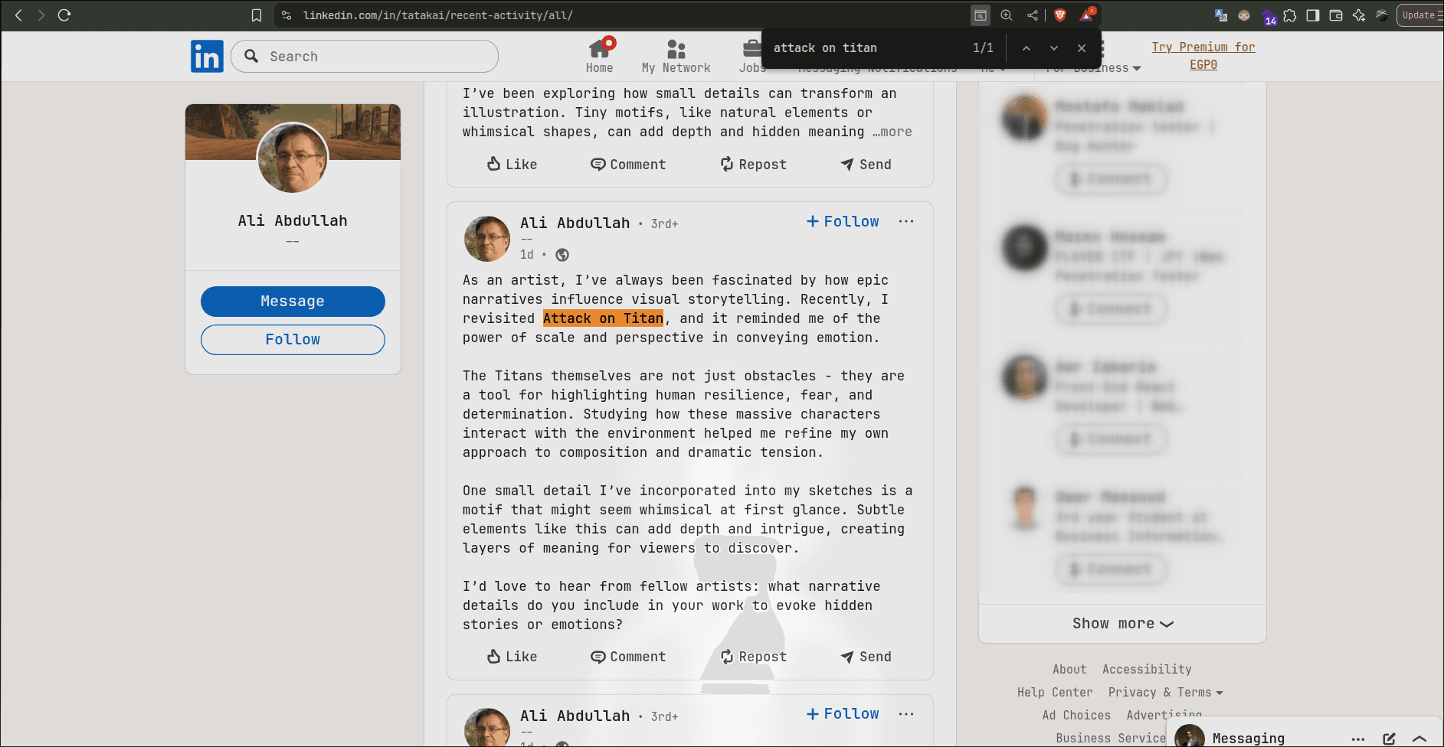Bookmark this page with the star icon
This screenshot has height=747, width=1444.
[x=258, y=15]
